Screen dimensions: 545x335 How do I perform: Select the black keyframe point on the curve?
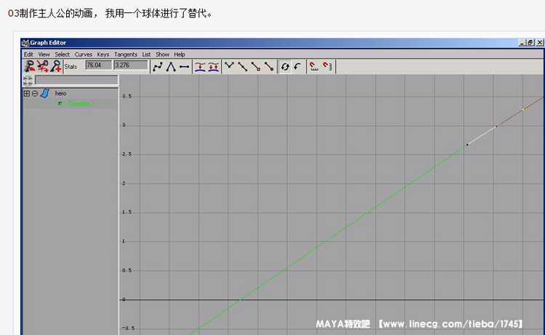pos(467,145)
